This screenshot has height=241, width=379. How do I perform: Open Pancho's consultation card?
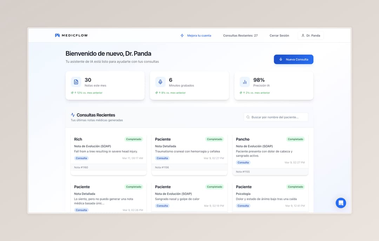point(270,151)
